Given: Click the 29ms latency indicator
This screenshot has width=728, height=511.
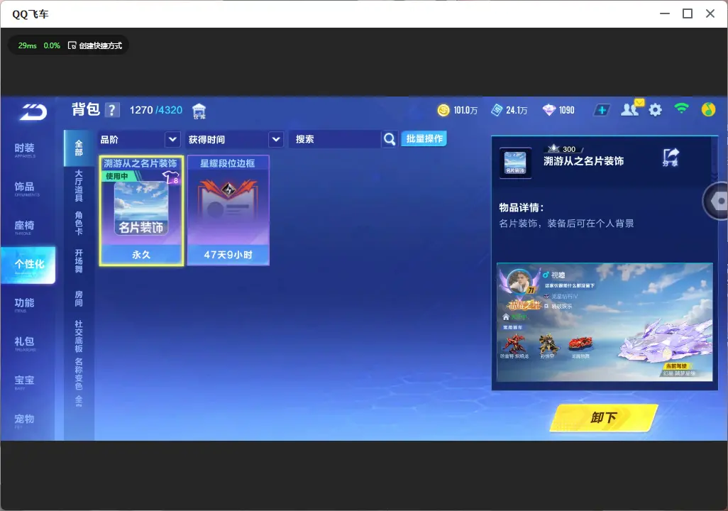Looking at the screenshot, I should [28, 45].
